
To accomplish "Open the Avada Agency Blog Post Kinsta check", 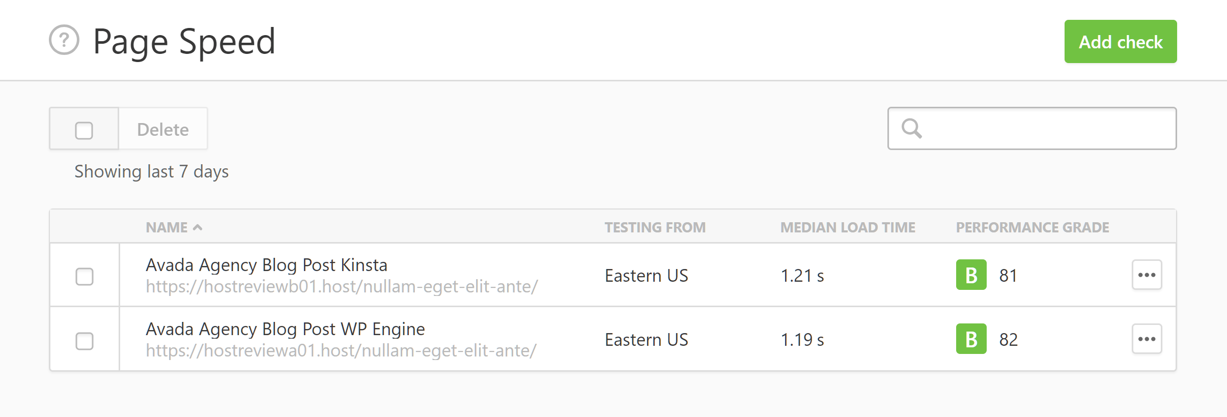I will pos(266,265).
